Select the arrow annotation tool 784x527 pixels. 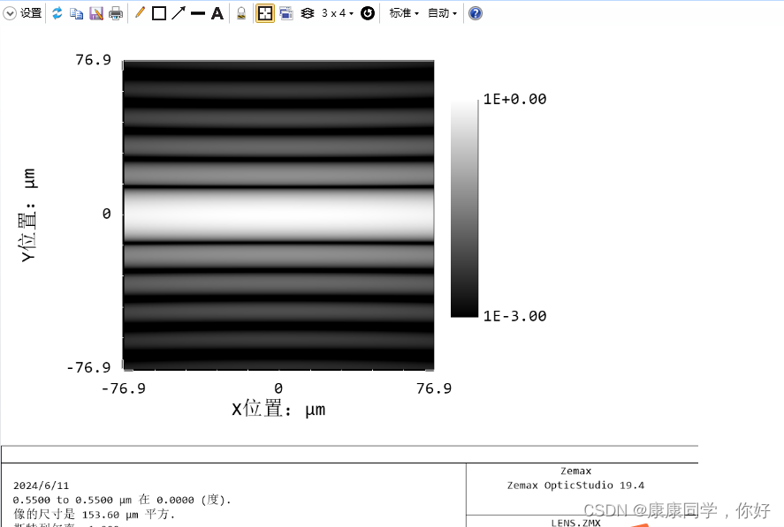[x=179, y=13]
